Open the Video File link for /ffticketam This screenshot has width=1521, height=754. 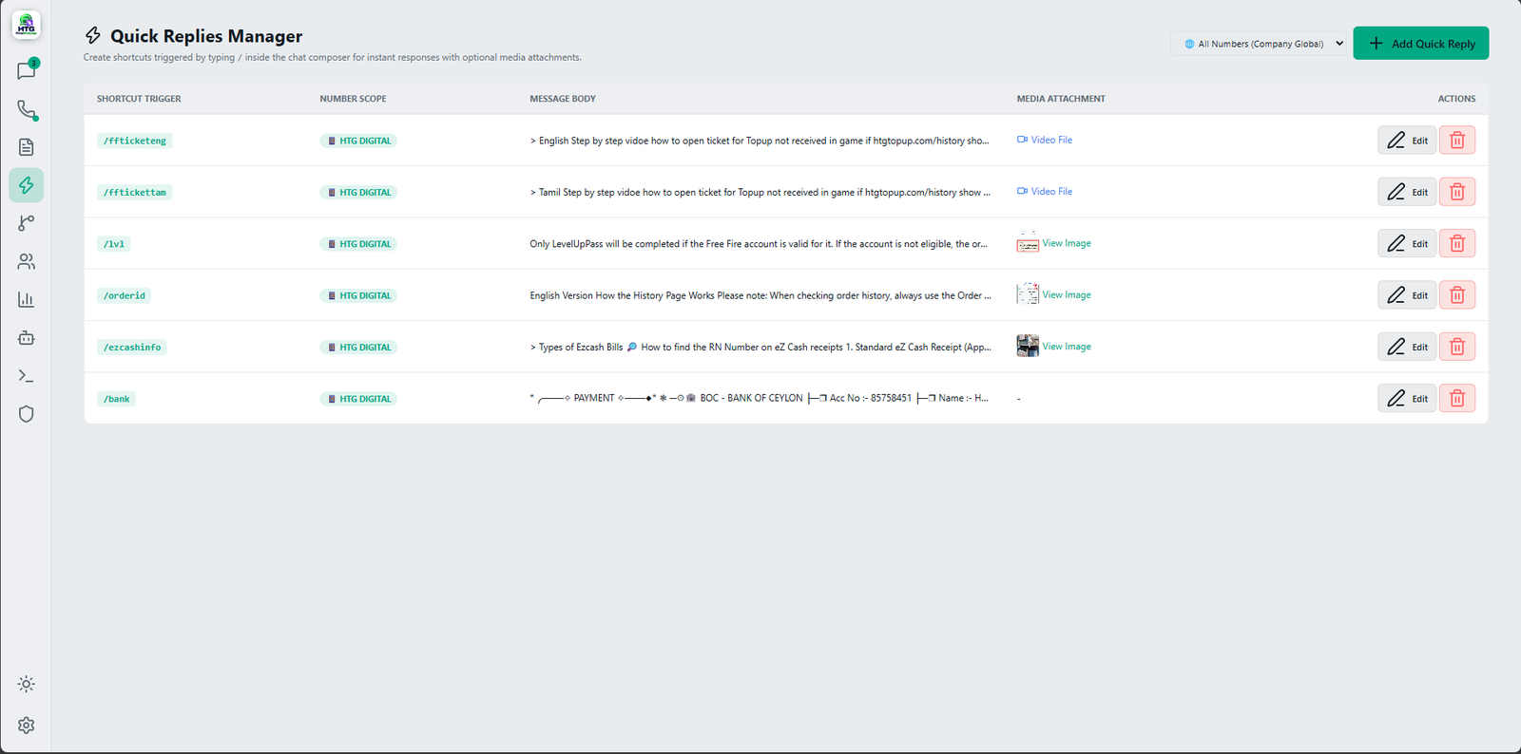1045,191
